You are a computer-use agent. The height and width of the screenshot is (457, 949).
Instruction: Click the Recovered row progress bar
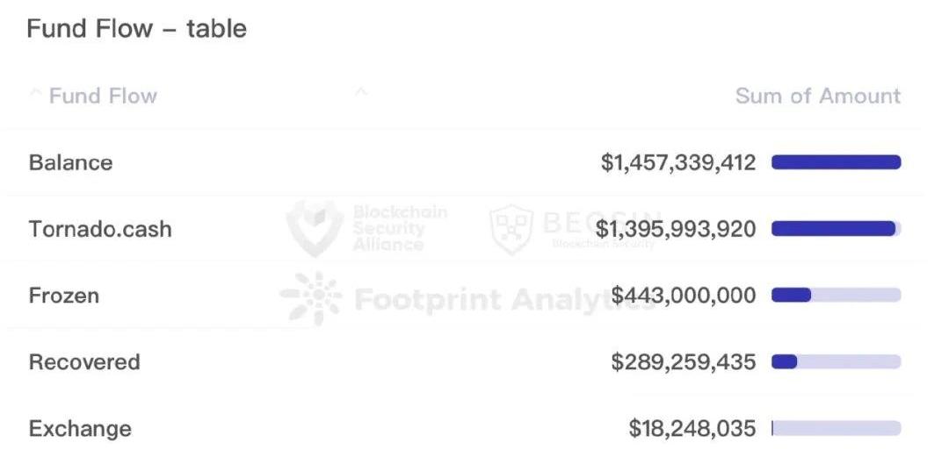(x=836, y=362)
